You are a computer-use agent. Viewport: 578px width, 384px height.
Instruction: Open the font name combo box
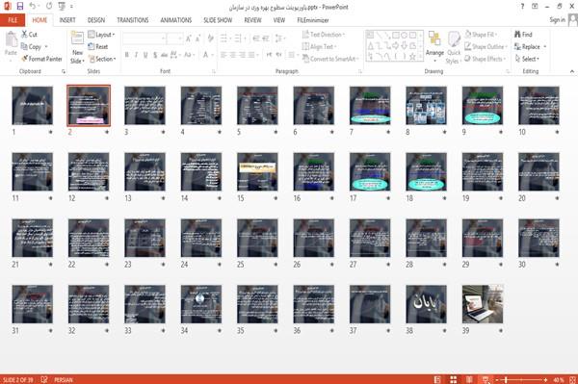click(x=144, y=38)
